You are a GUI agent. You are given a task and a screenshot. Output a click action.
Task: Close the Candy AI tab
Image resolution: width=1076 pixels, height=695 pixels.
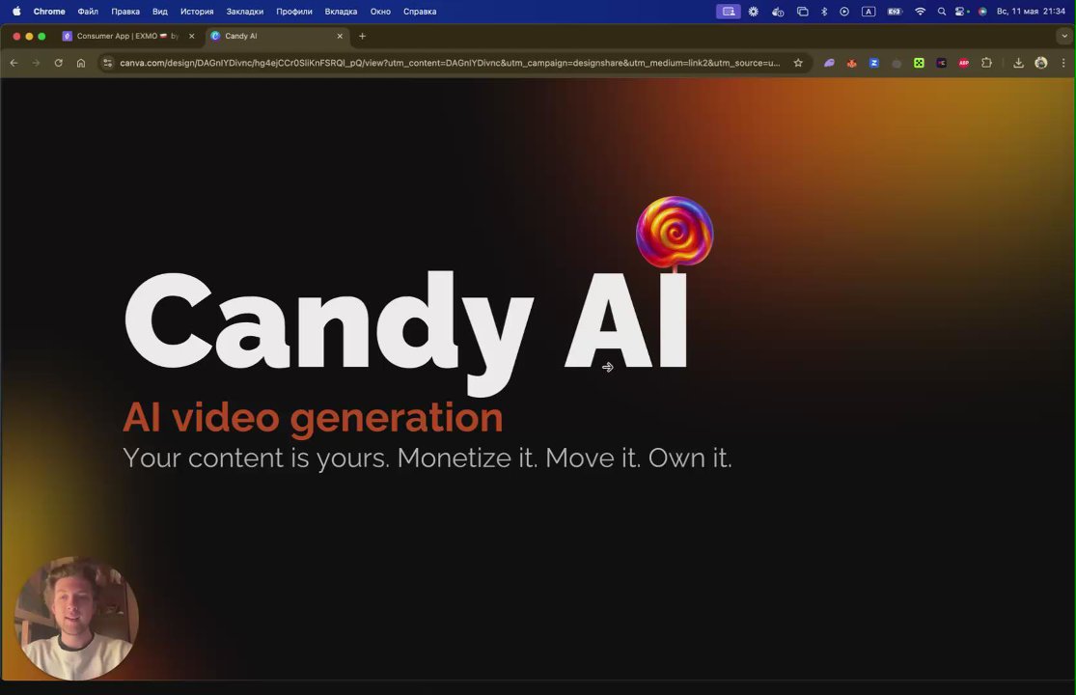click(x=340, y=36)
